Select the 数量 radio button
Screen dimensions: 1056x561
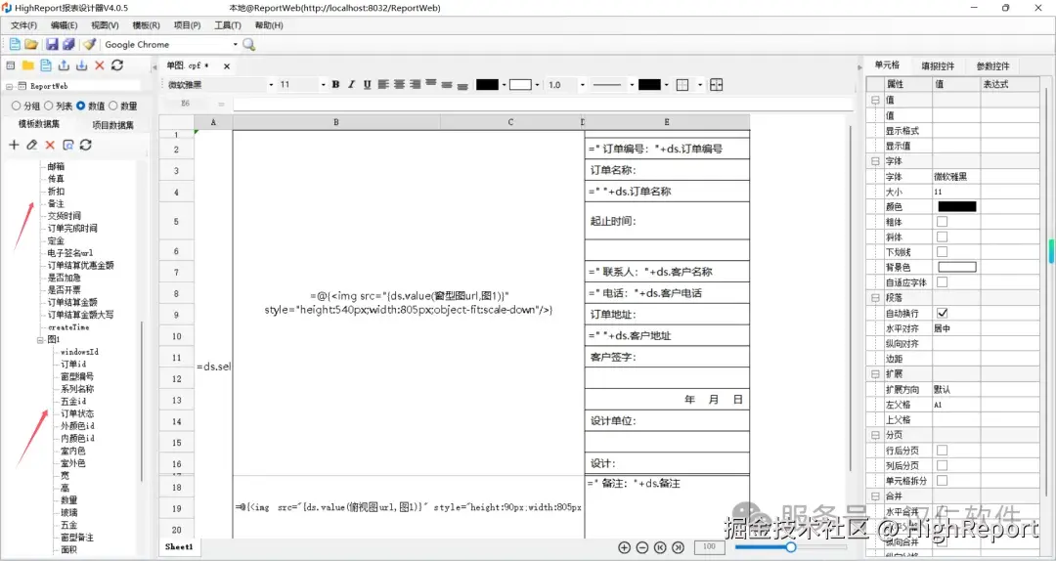pos(113,106)
